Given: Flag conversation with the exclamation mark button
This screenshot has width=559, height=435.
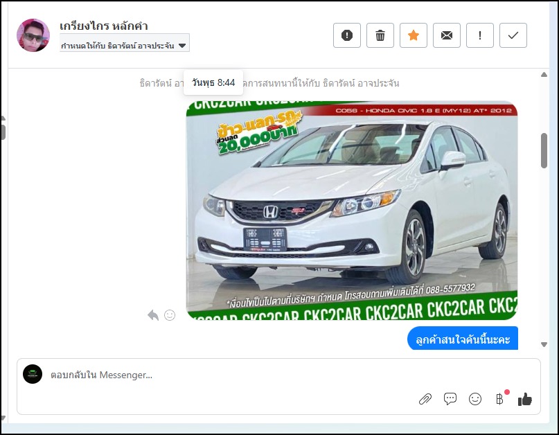Looking at the screenshot, I should (480, 35).
